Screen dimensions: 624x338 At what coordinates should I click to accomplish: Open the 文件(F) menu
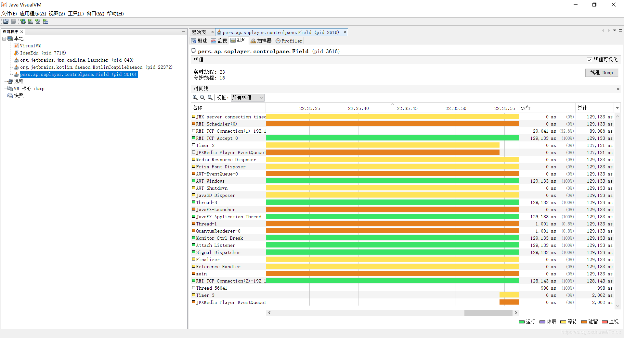tap(9, 14)
